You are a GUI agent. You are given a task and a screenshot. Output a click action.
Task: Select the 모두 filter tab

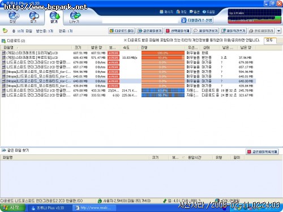(269, 40)
